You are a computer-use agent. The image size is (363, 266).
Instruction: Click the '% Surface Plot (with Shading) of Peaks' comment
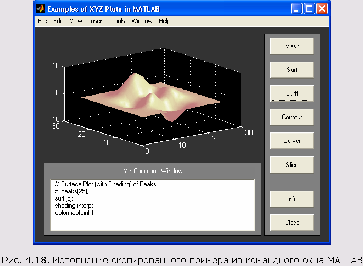pos(106,184)
